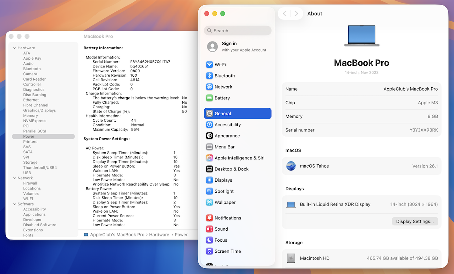Open Wi-Fi settings icon in sidebar
454x274 pixels.
(x=209, y=65)
